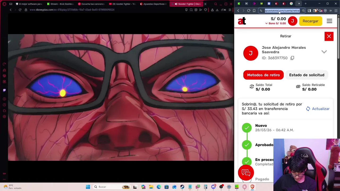
Task: Expand the Jose Alejandro Morales account chevron
Action: [324, 52]
